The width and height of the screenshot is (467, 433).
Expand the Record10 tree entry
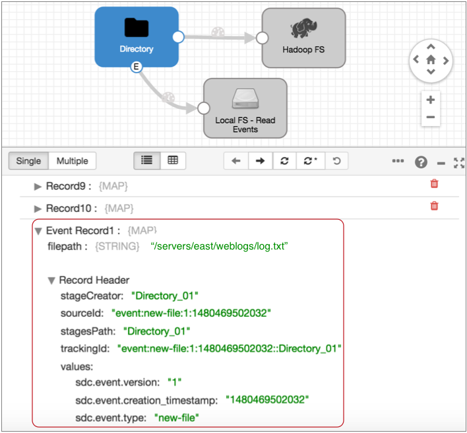click(x=38, y=209)
